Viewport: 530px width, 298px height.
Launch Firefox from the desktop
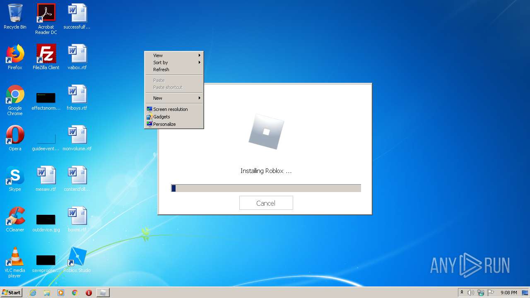15,57
